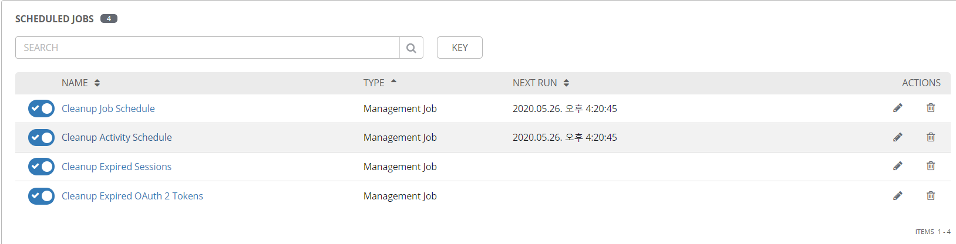Focus the SEARCH input field
The image size is (956, 244).
pyautogui.click(x=207, y=48)
